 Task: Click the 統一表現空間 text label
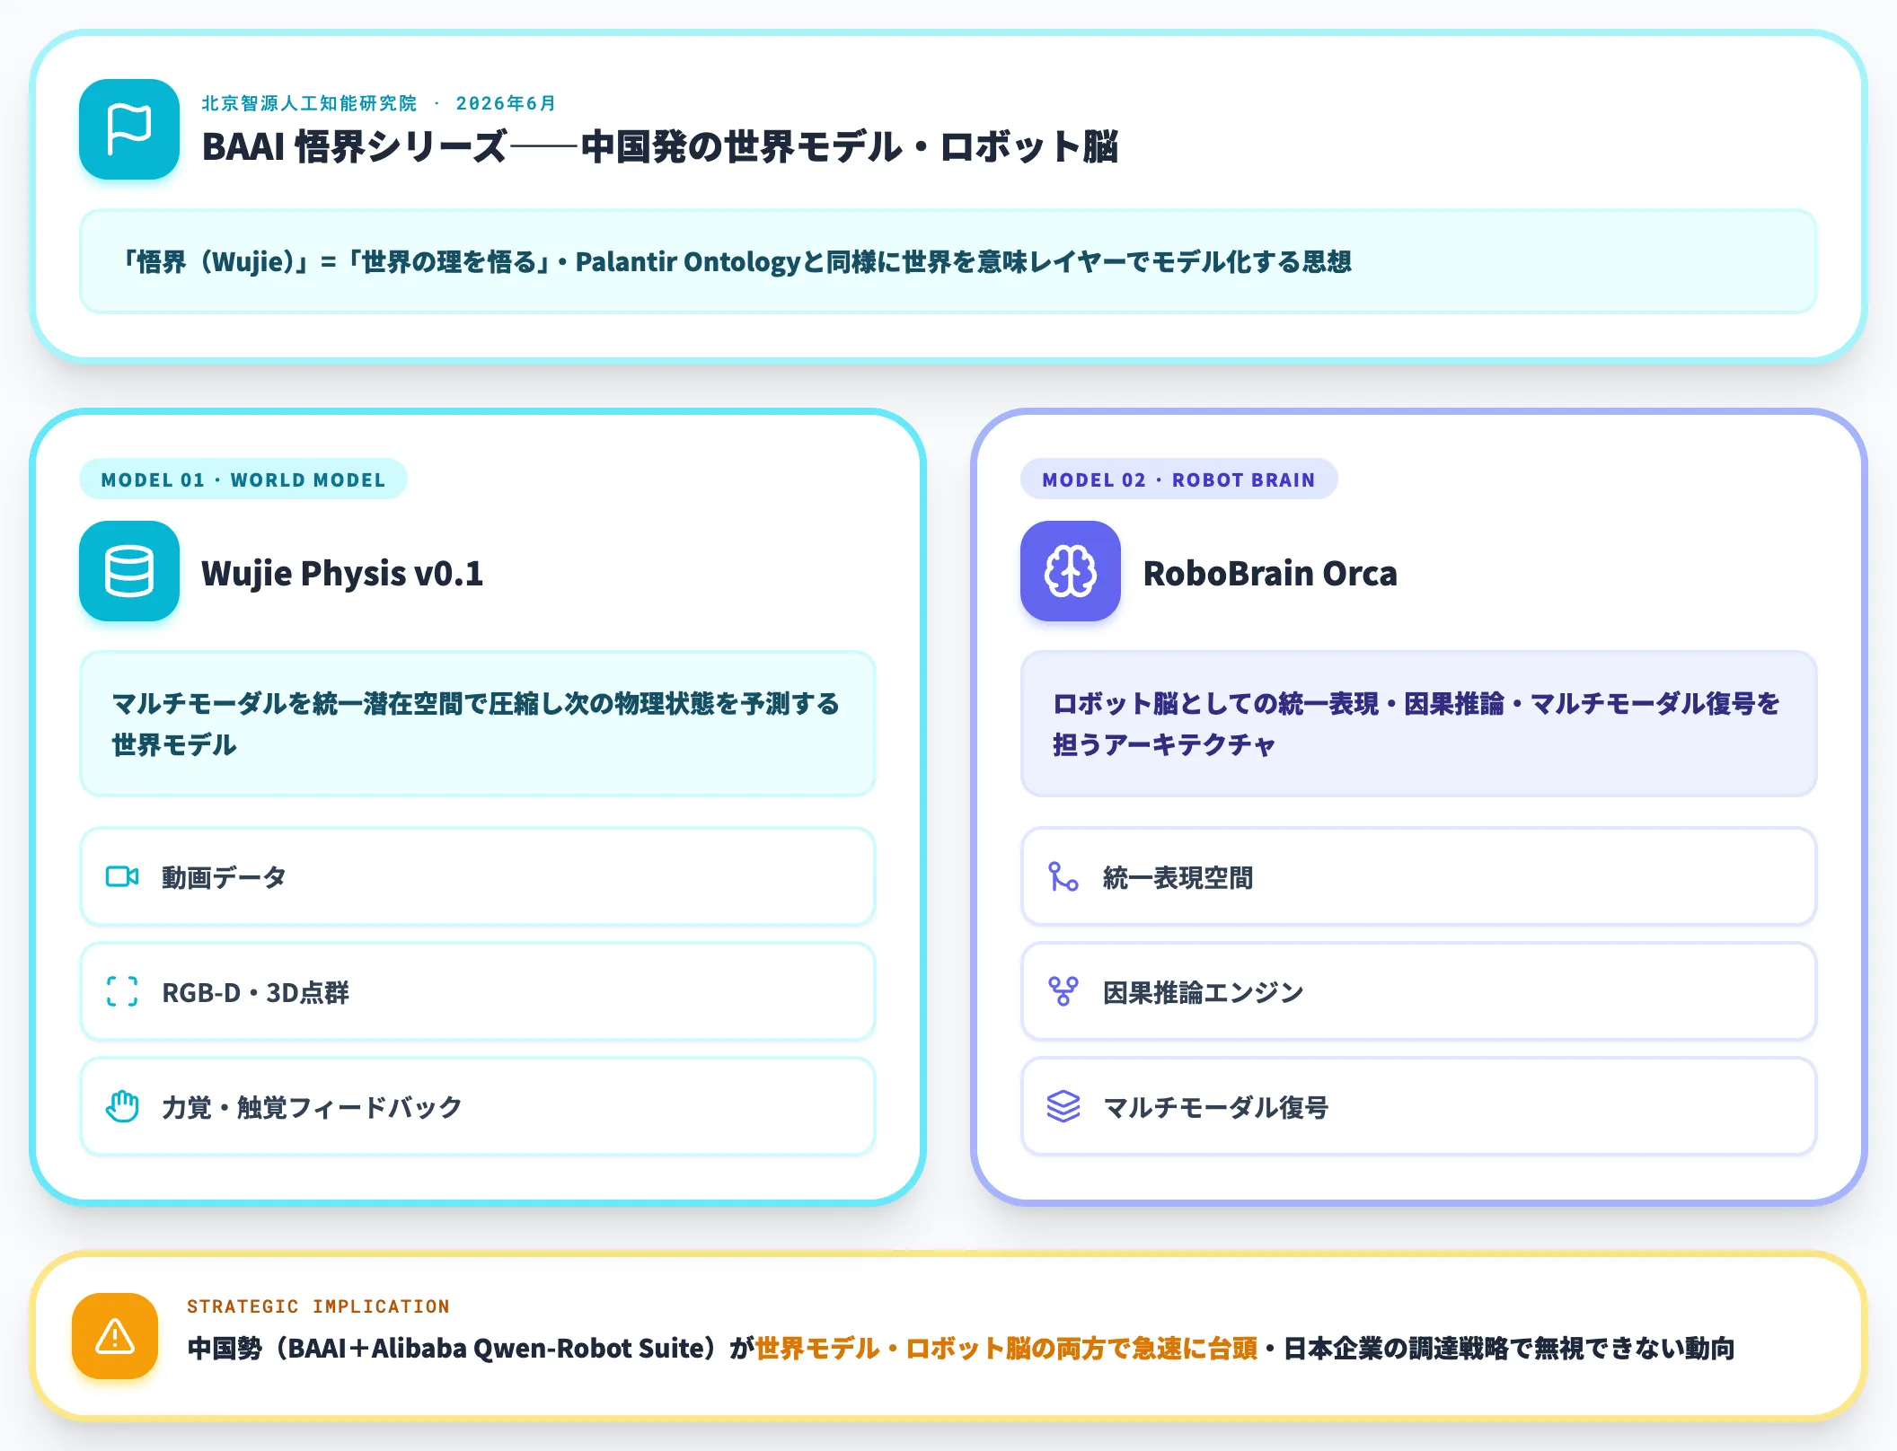point(1178,877)
